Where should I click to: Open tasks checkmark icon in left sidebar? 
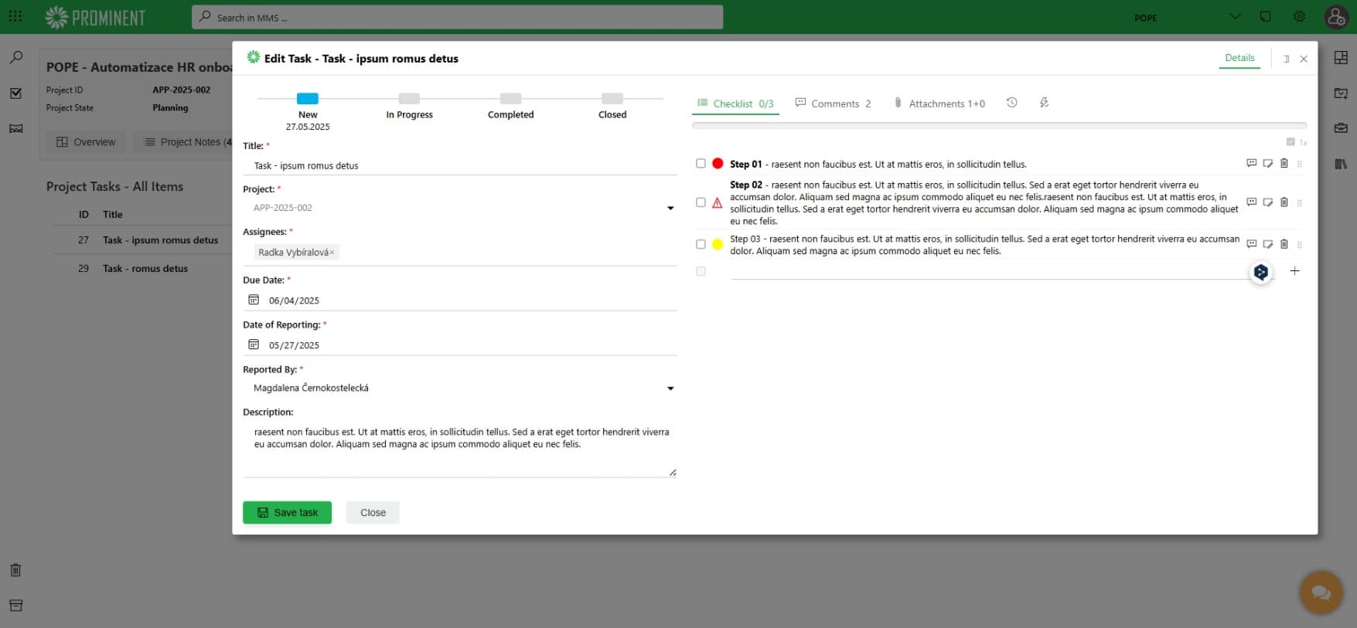(x=15, y=93)
